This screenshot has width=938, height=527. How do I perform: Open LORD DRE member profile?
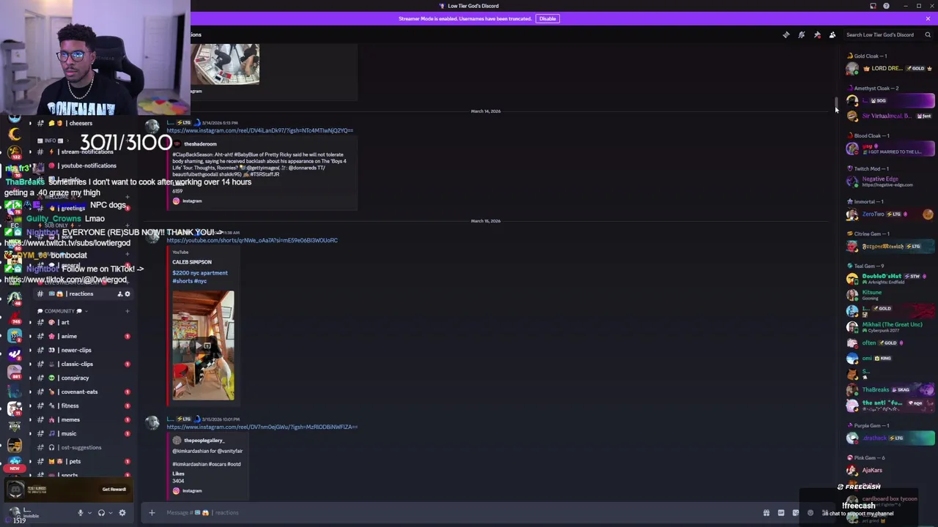pyautogui.click(x=890, y=69)
